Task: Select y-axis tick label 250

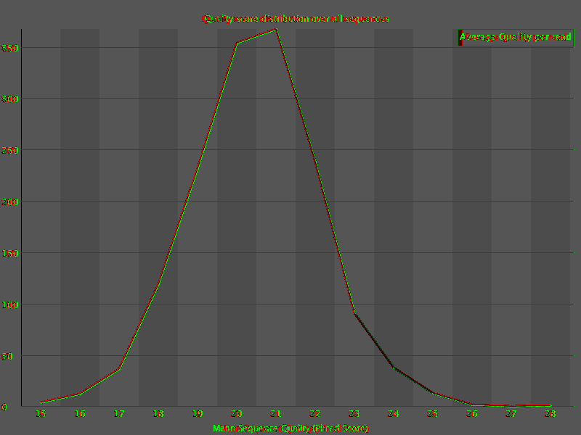Action: click(x=9, y=151)
